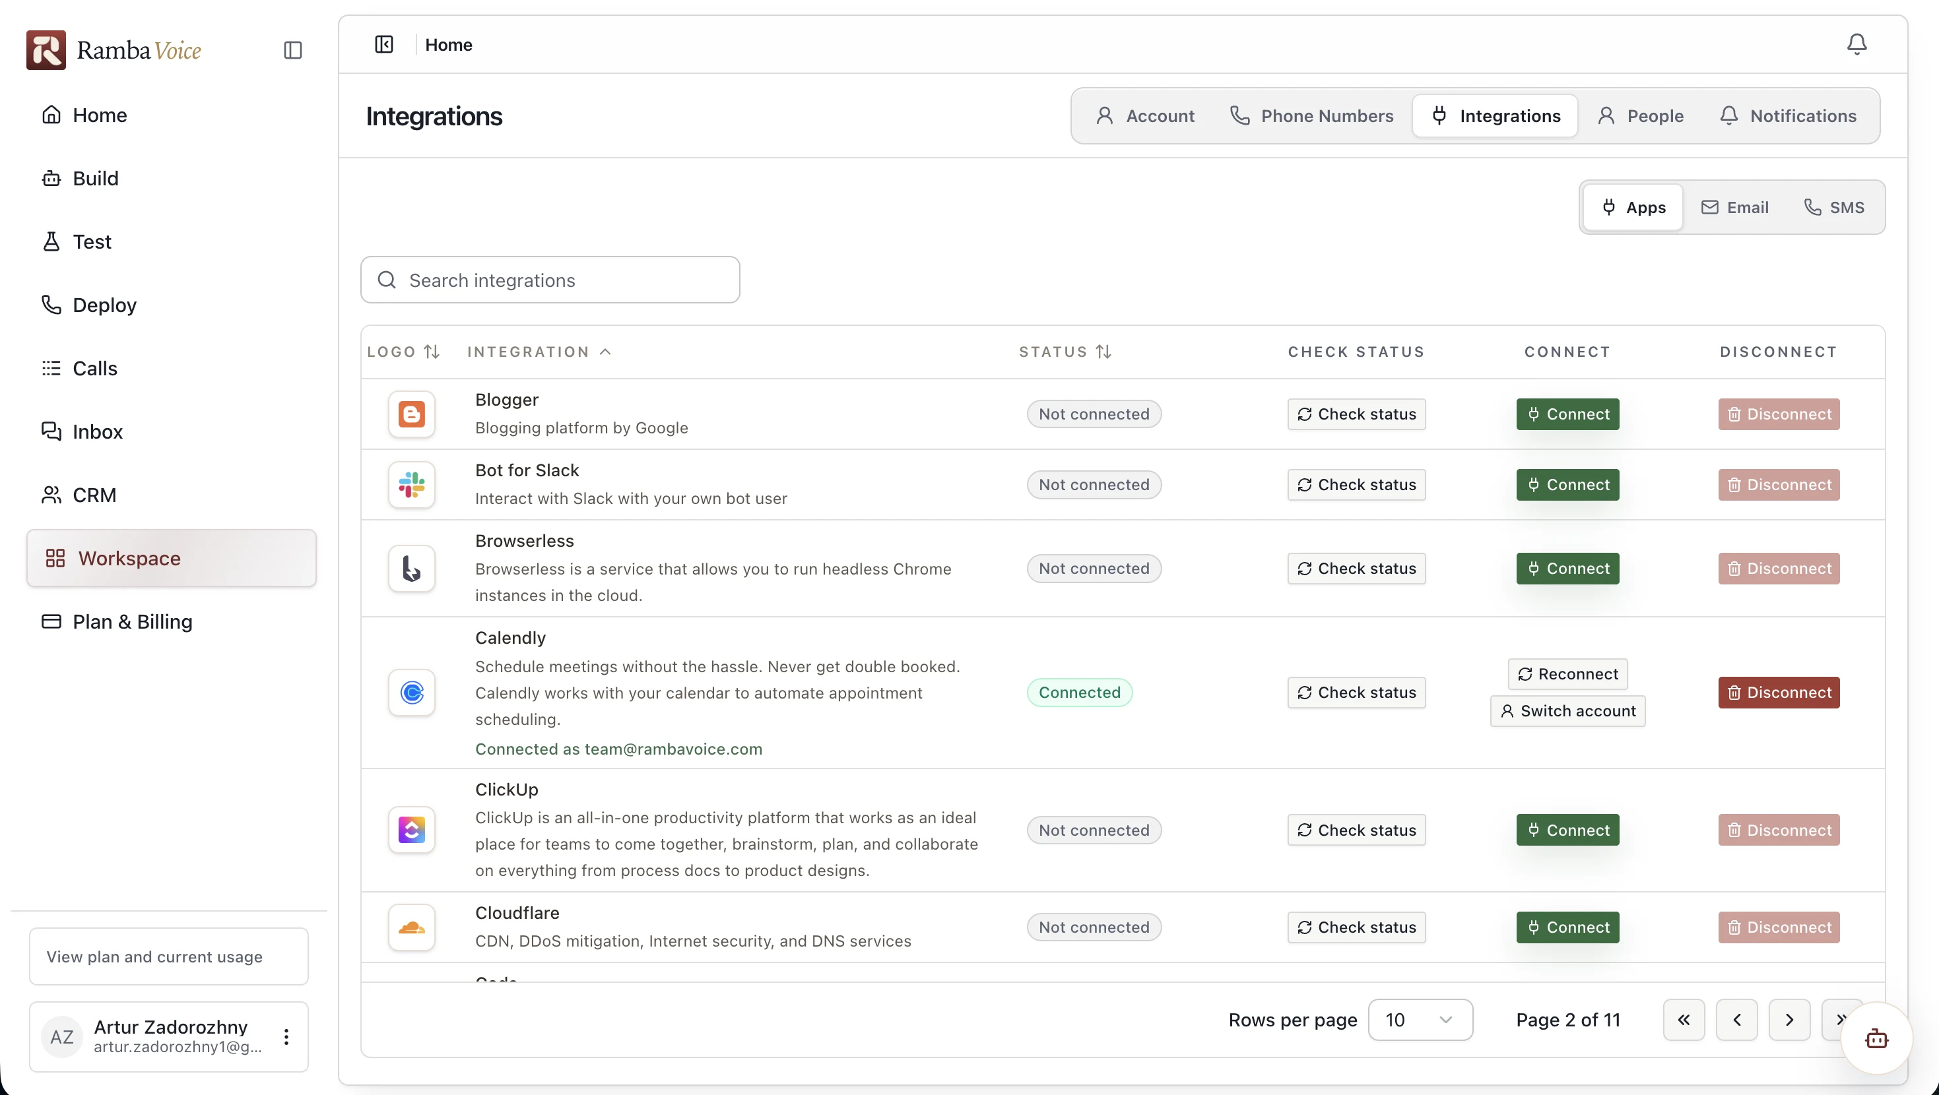The image size is (1939, 1095).
Task: Click the Cloudflare logo thumbnail
Action: pyautogui.click(x=412, y=927)
